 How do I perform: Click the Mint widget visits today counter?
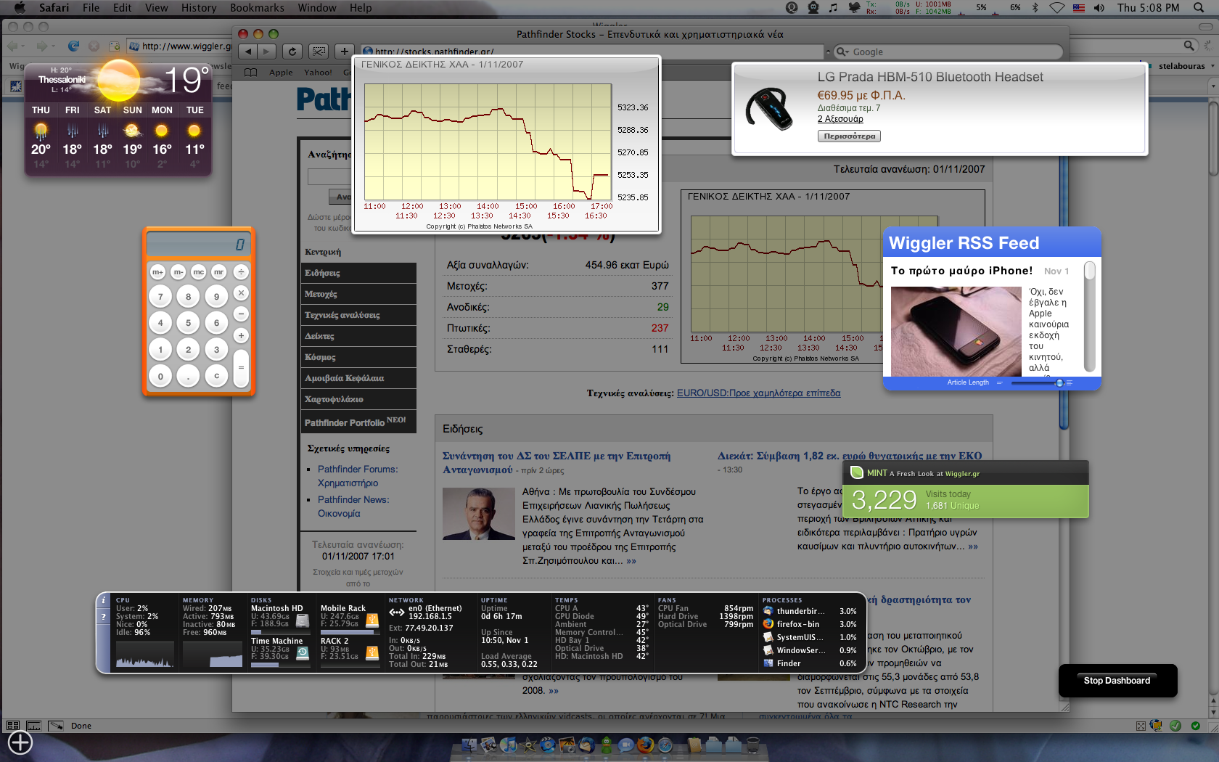885,500
